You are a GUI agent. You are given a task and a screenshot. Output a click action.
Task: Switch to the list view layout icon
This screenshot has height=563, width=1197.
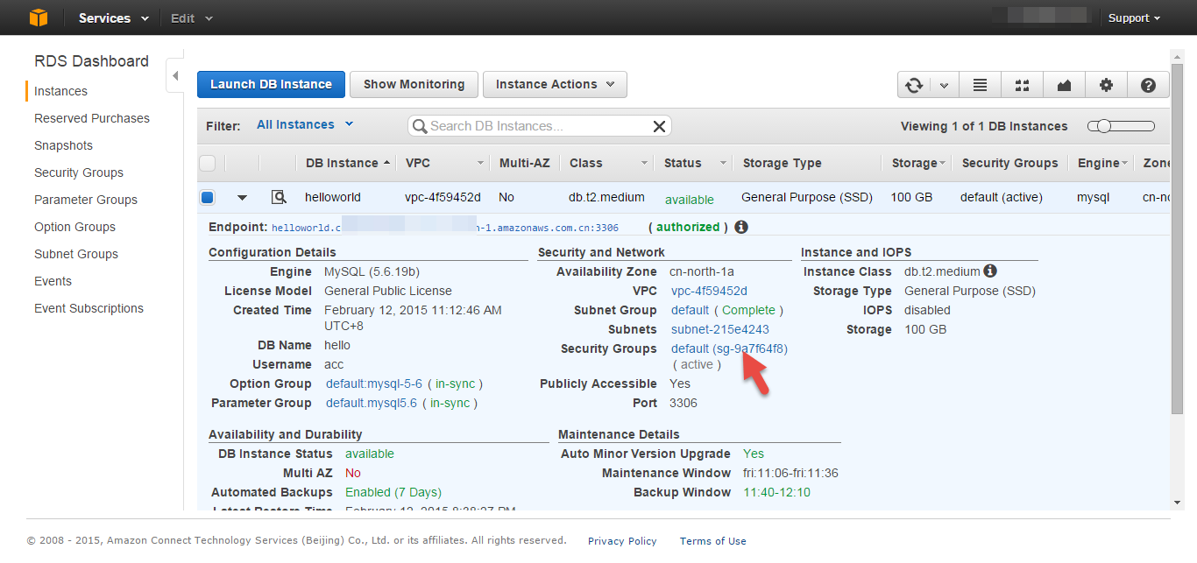coord(981,85)
